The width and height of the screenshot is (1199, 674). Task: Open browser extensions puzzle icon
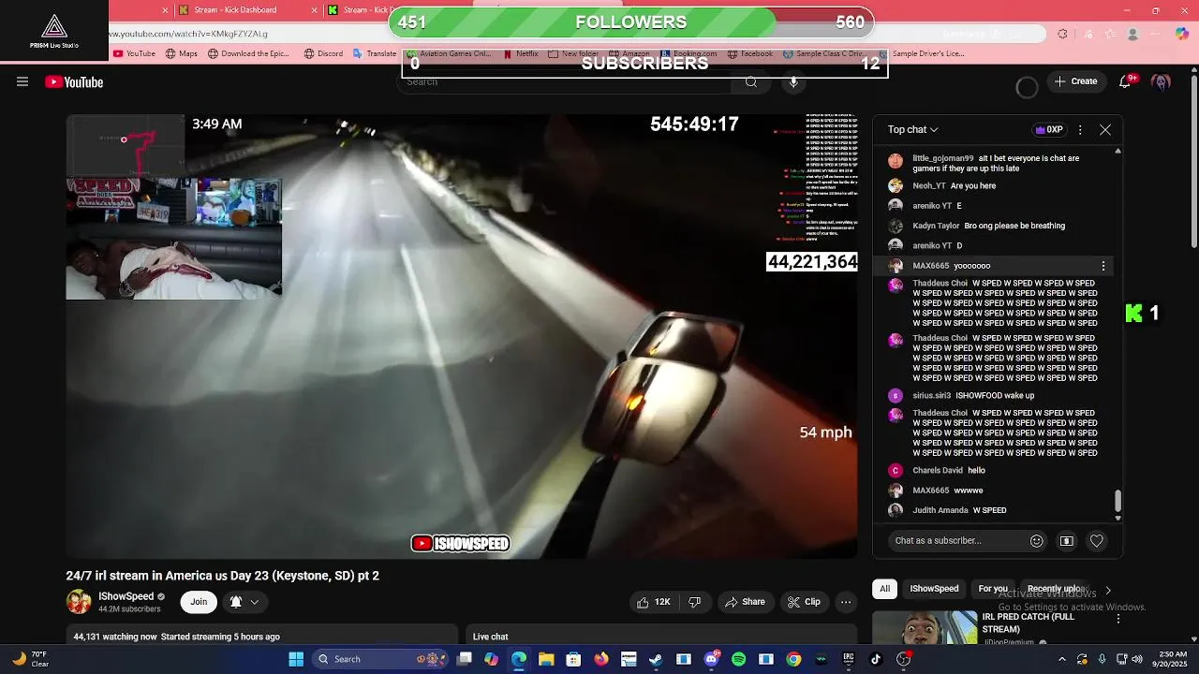pyautogui.click(x=1062, y=34)
